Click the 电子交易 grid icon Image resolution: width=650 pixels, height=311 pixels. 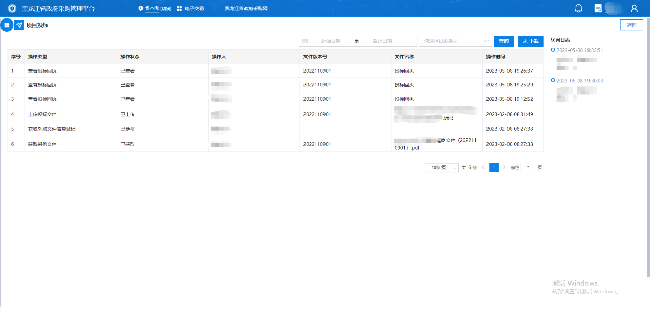coord(179,9)
